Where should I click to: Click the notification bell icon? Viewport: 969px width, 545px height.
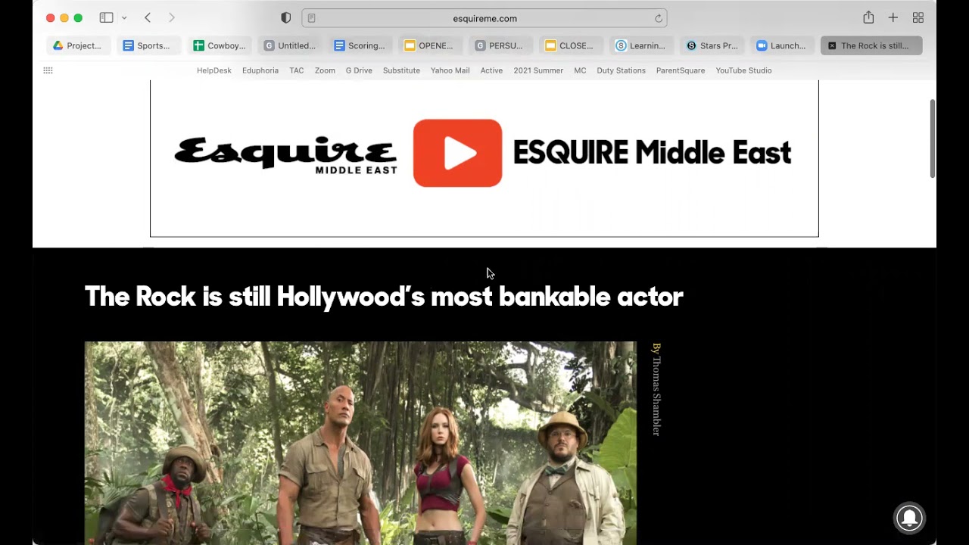point(909,518)
